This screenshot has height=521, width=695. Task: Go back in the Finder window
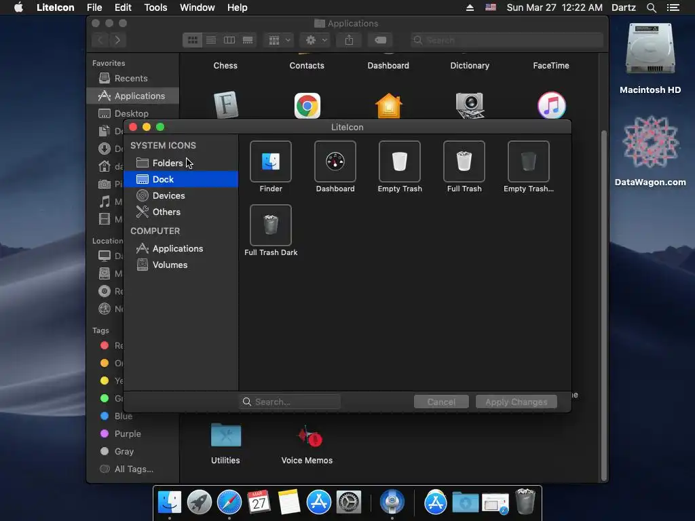pos(100,40)
